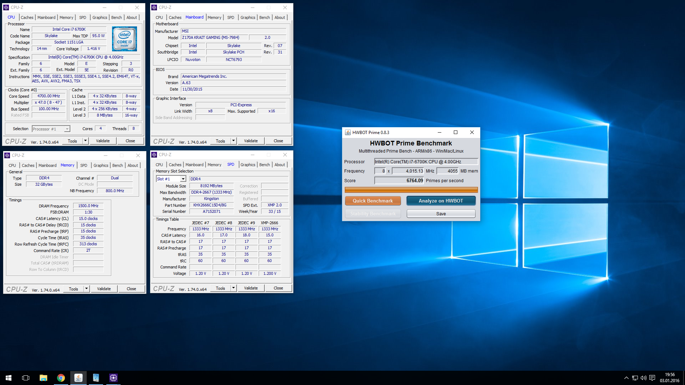Click BIOS version A.63 field
The width and height of the screenshot is (685, 385).
point(233,83)
